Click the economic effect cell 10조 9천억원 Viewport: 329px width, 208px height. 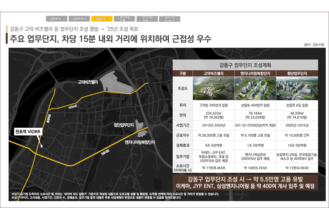(x=297, y=145)
